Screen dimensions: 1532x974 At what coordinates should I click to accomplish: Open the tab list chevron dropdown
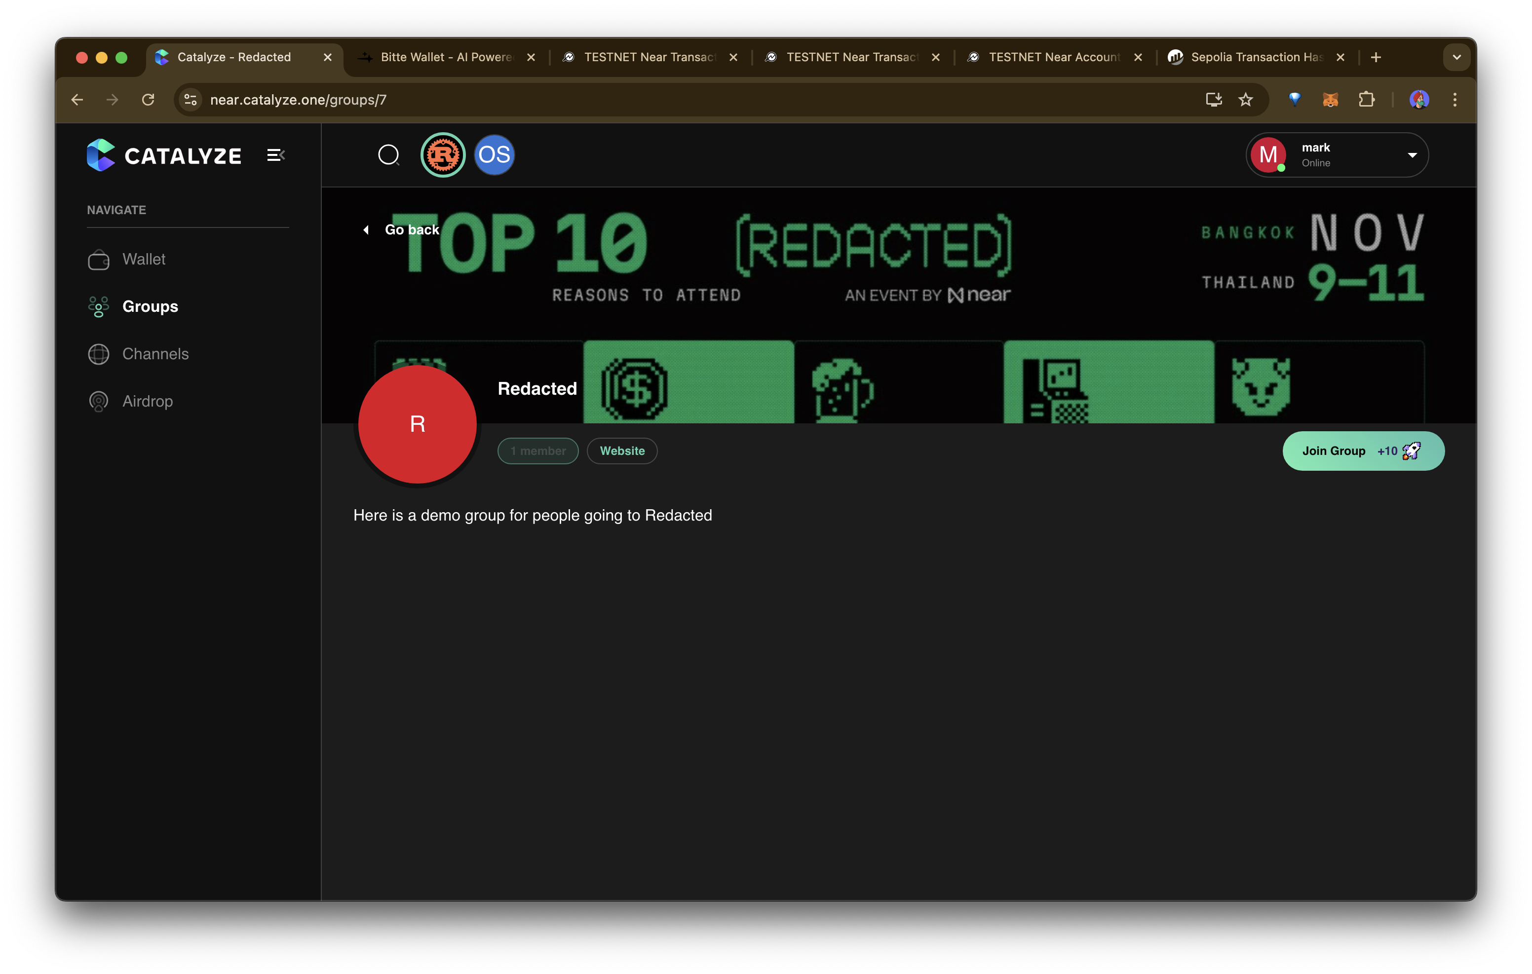click(x=1456, y=57)
